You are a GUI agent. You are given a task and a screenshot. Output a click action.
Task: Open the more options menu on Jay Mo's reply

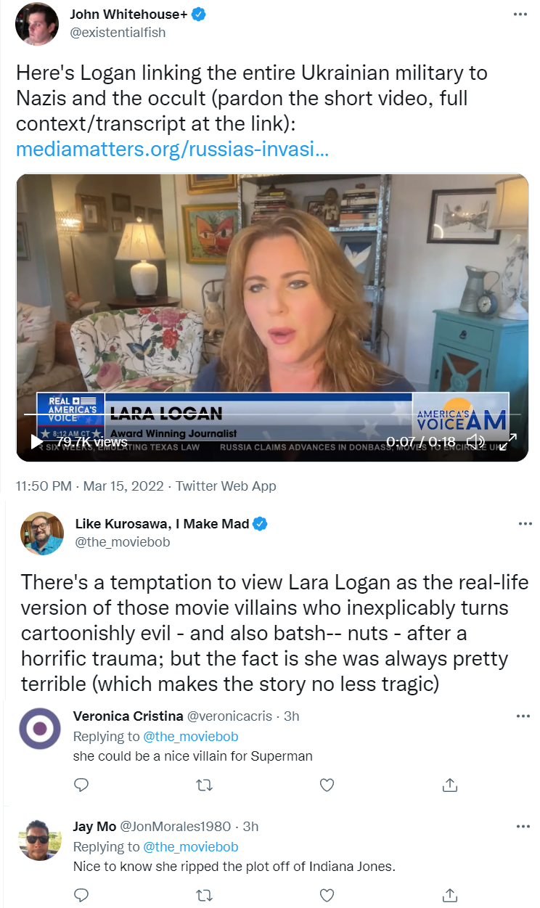tap(523, 826)
